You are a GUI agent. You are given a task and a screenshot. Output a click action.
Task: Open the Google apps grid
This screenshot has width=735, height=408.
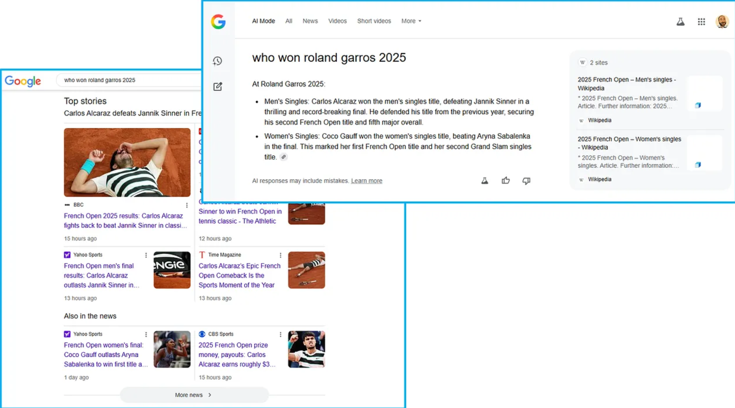click(x=701, y=21)
